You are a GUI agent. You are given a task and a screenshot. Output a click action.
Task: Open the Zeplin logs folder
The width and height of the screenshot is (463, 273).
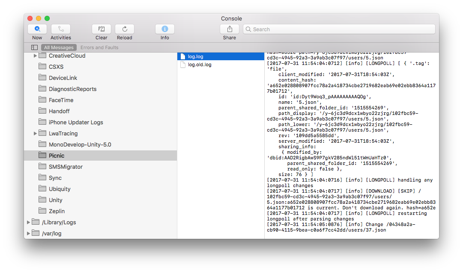tap(57, 211)
